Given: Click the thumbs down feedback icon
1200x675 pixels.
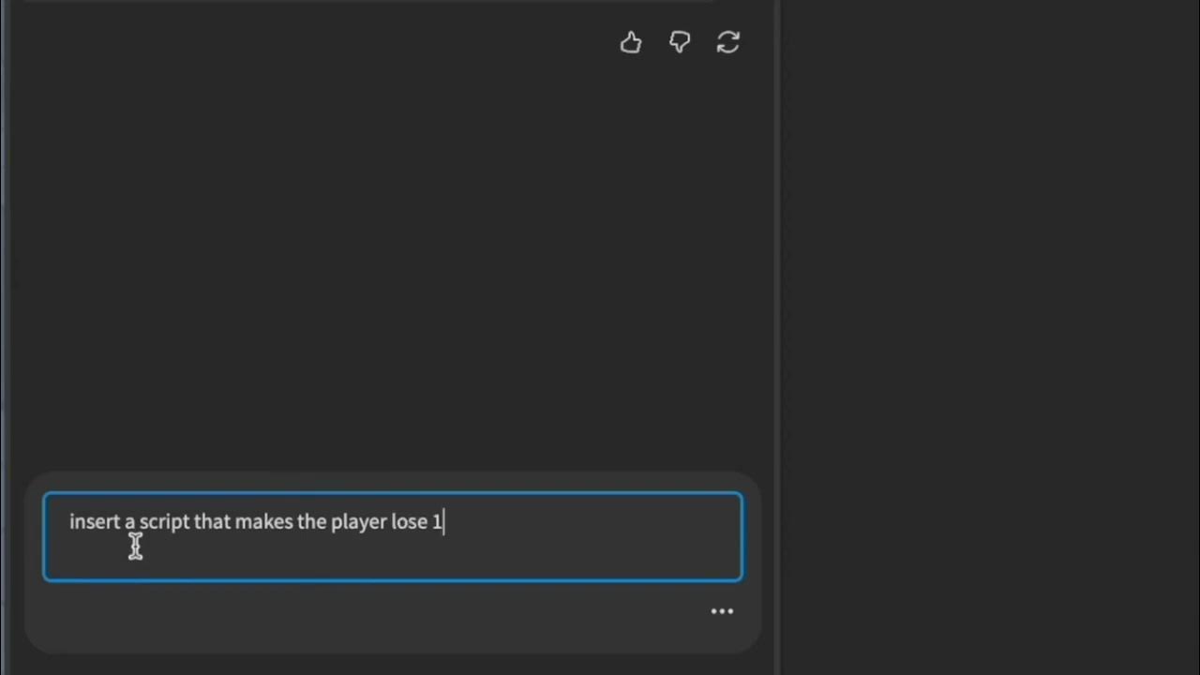Looking at the screenshot, I should 680,42.
